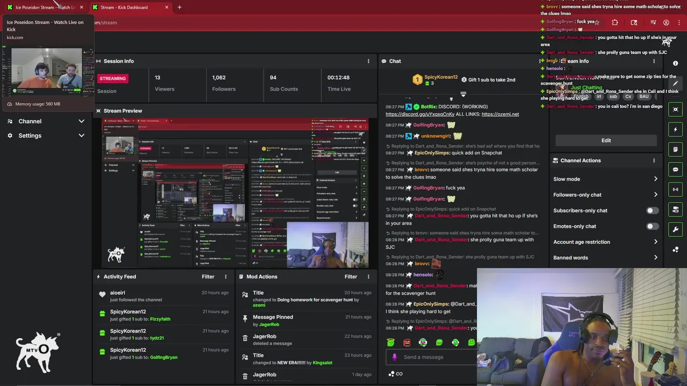The height and width of the screenshot is (386, 687).
Task: Click tydz21 gifted sub recipient name
Action: click(157, 338)
